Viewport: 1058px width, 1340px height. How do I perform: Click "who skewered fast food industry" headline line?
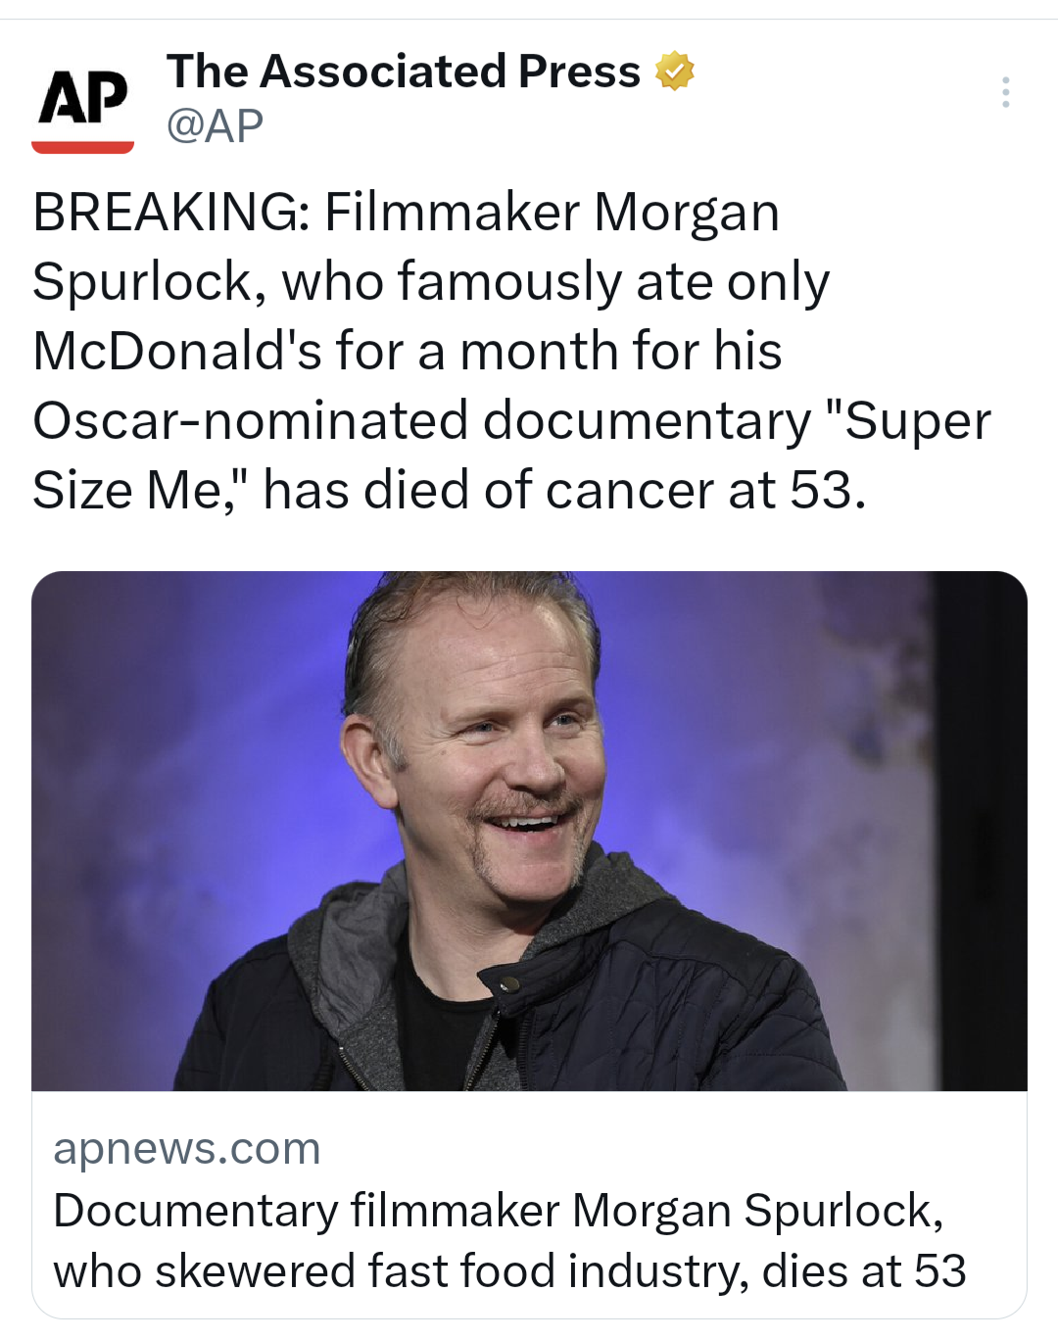(x=400, y=1271)
